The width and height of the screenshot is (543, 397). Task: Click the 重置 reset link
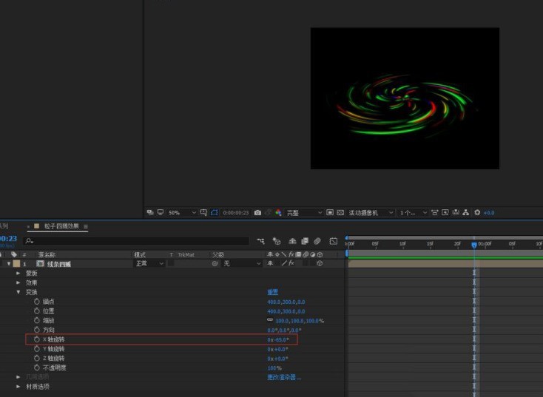tap(273, 292)
